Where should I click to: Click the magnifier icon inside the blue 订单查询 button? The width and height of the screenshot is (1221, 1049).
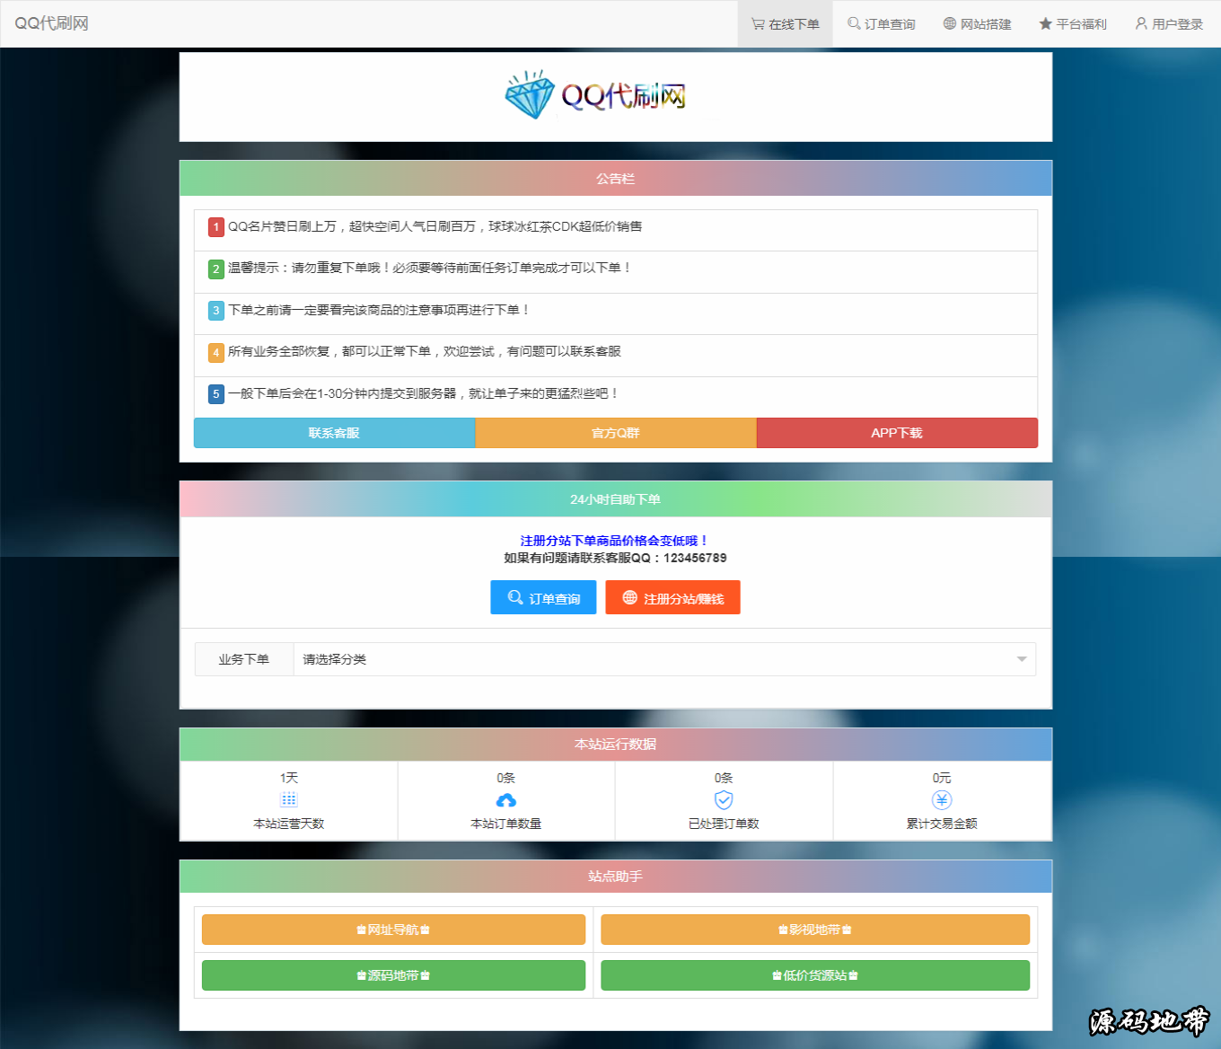(x=515, y=597)
